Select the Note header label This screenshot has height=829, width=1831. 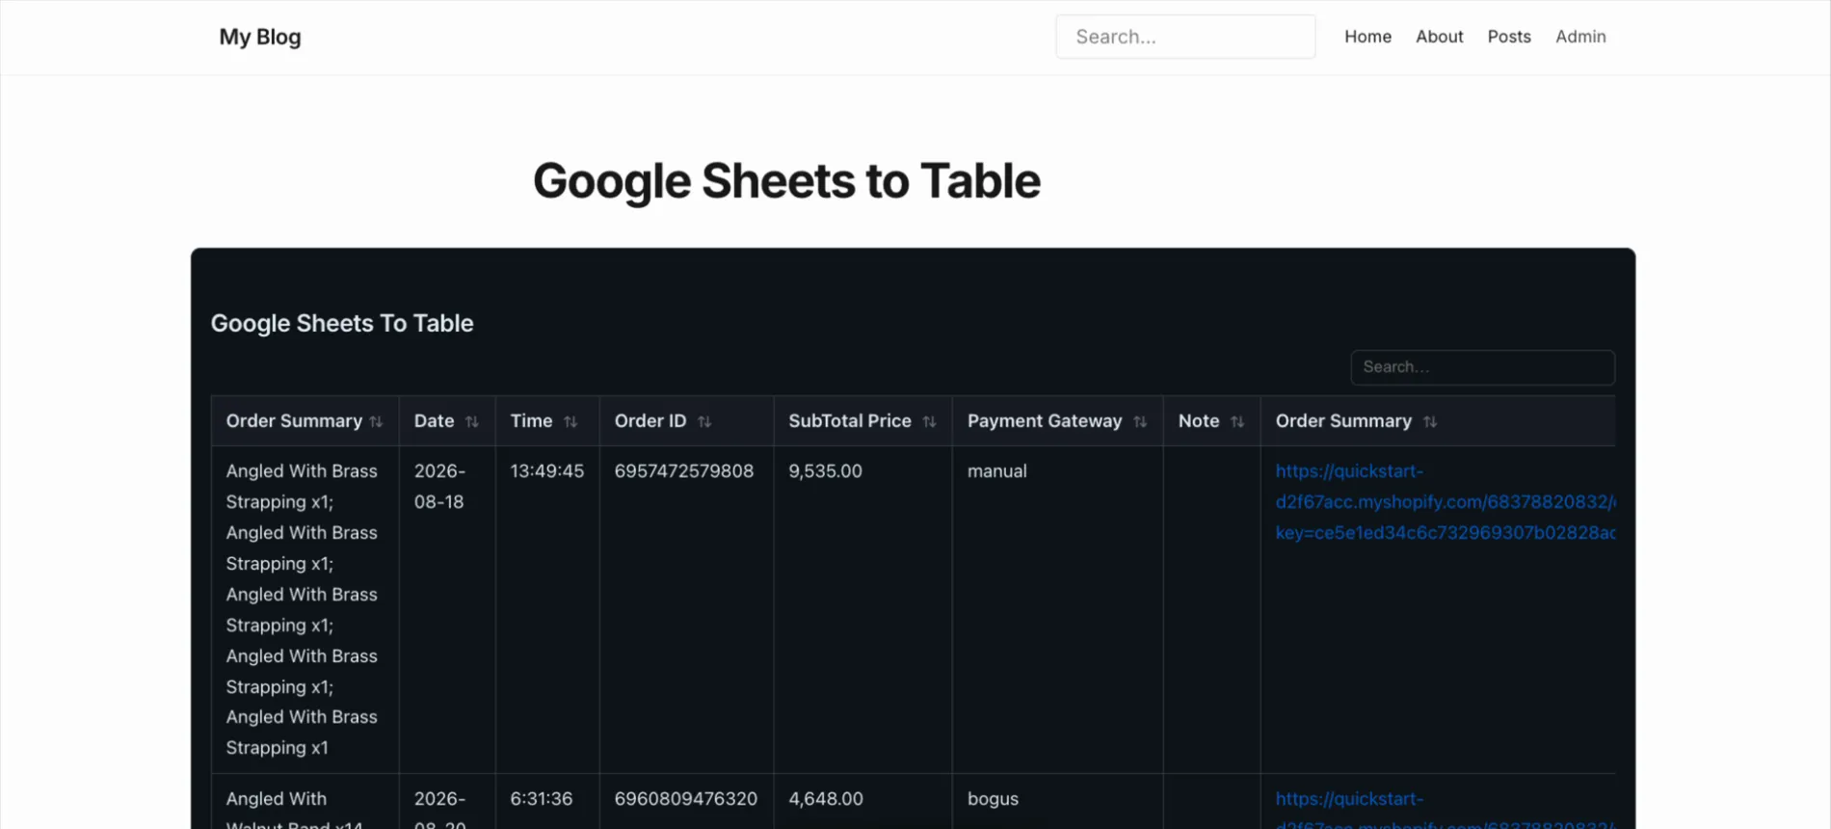[1199, 421]
